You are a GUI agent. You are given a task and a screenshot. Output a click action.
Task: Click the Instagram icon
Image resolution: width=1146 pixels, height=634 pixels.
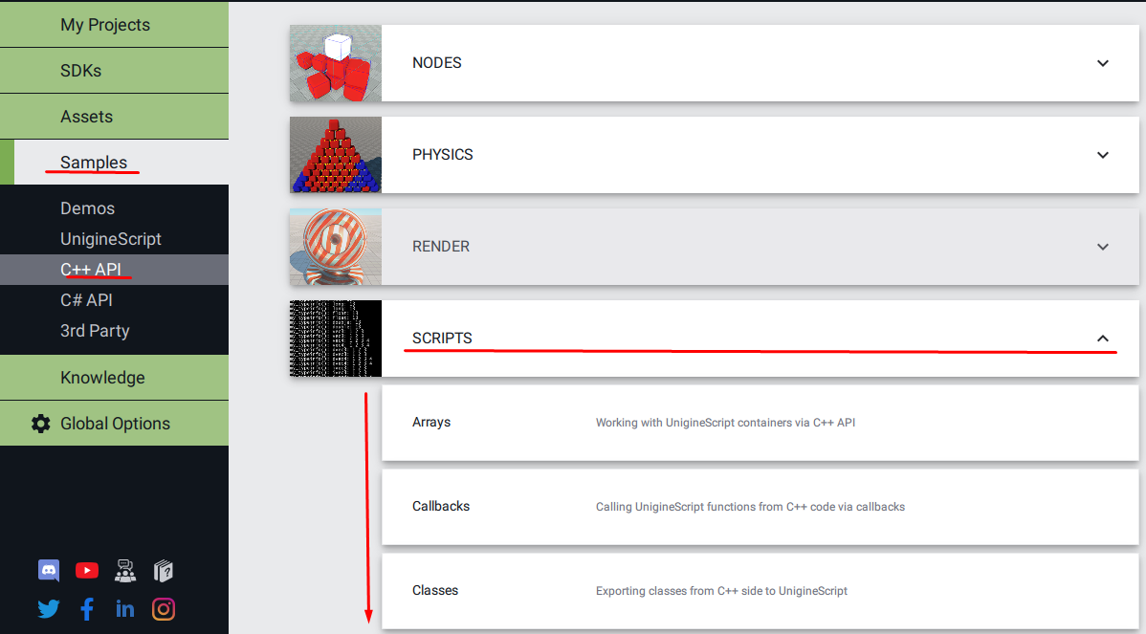(163, 608)
